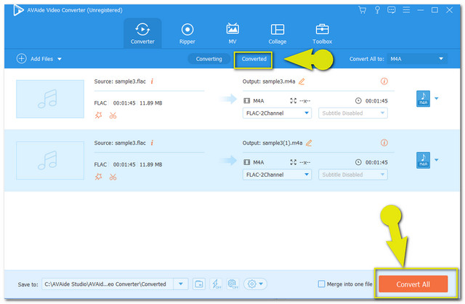Show source info for first sample3.flac

152,81
